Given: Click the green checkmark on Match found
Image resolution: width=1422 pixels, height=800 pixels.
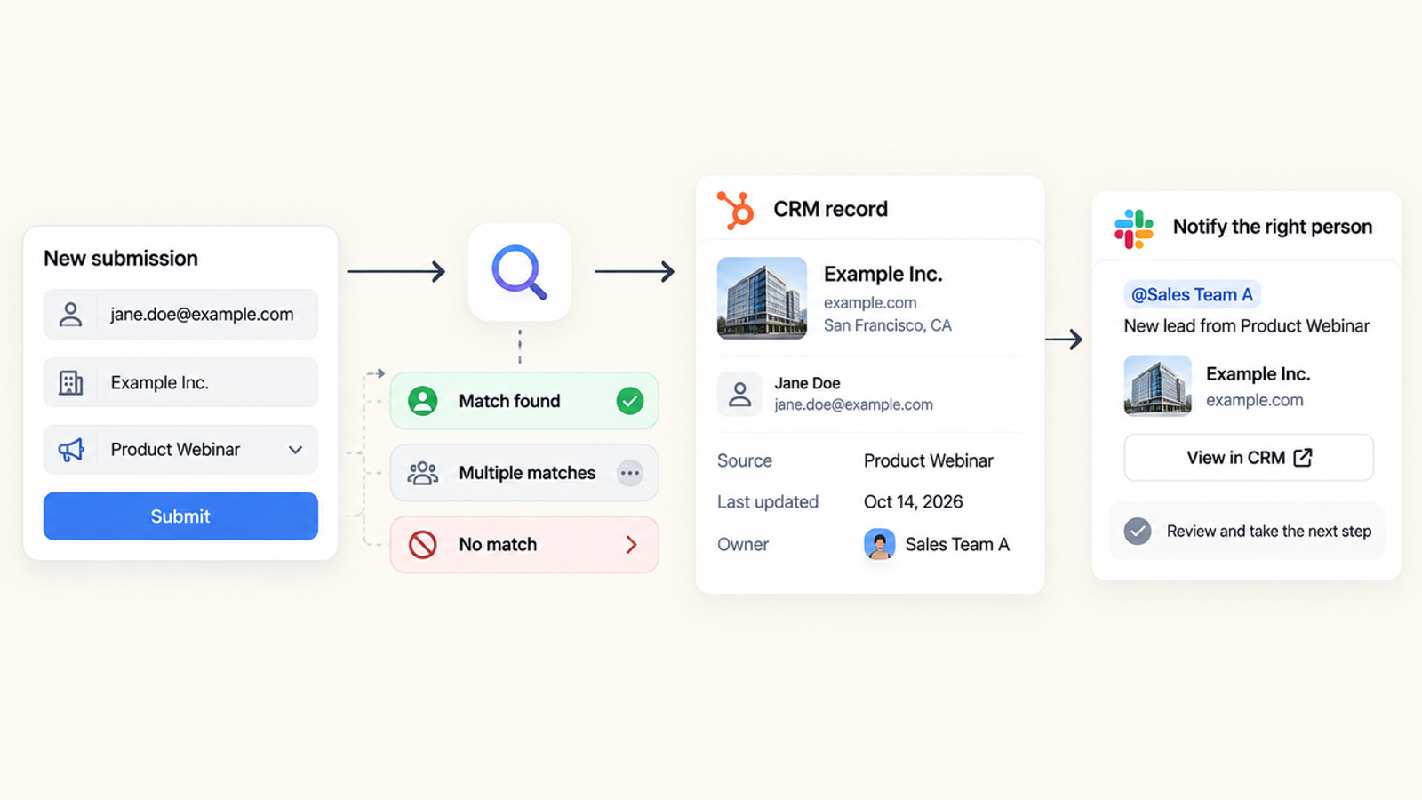Looking at the screenshot, I should click(630, 401).
